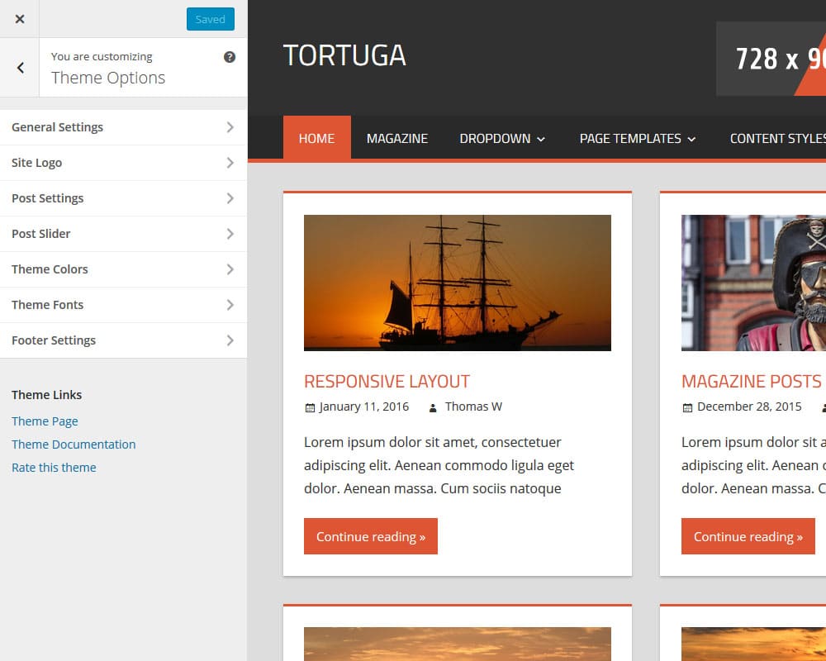This screenshot has height=661, width=826.
Task: Close the customizer with the X icon
Action: click(x=20, y=19)
